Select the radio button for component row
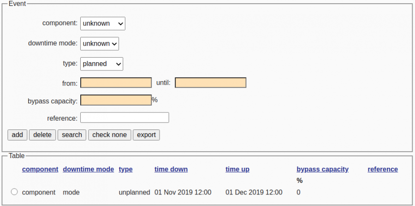The width and height of the screenshot is (415, 206). 14,192
